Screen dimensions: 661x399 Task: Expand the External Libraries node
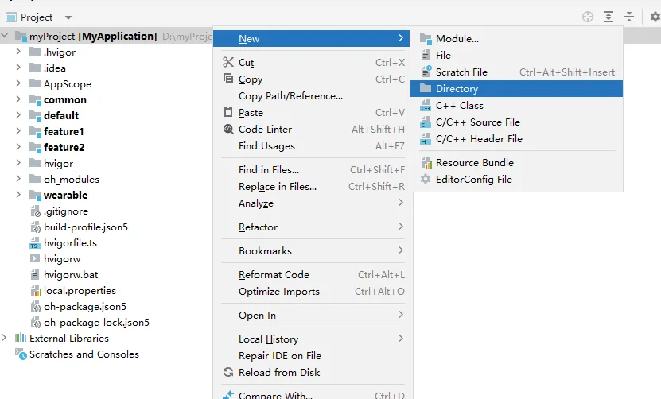tap(4, 338)
